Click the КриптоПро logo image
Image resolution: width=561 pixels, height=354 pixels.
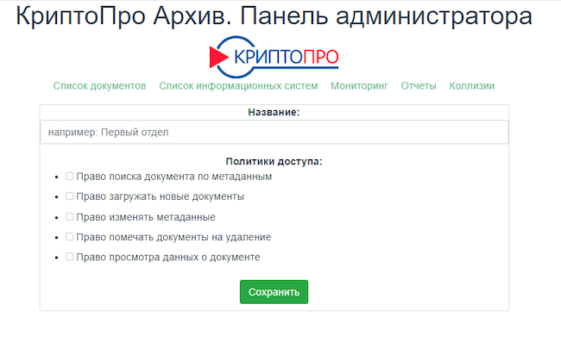274,57
